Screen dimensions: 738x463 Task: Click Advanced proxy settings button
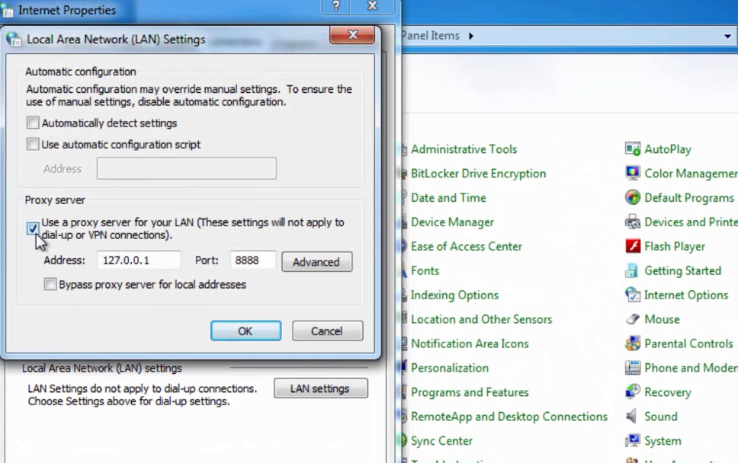tap(316, 262)
